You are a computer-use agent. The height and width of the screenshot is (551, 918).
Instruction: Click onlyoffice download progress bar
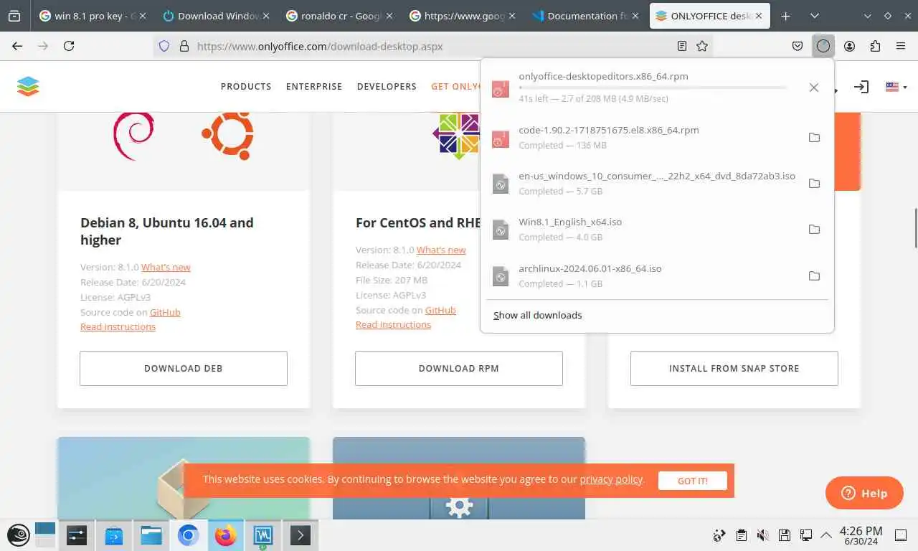(x=653, y=88)
